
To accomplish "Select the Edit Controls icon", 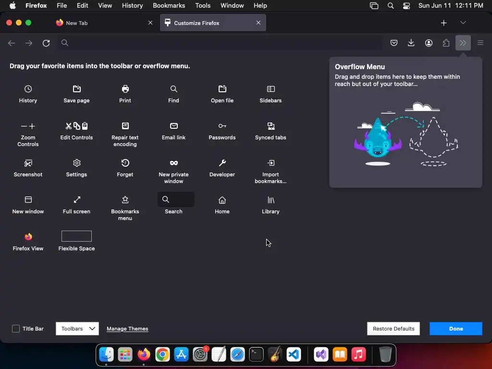I will (76, 126).
